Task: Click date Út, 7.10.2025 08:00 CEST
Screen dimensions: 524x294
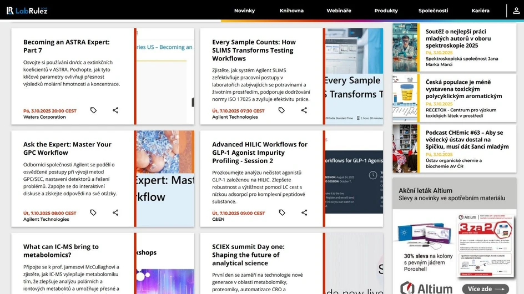Action: (50, 213)
